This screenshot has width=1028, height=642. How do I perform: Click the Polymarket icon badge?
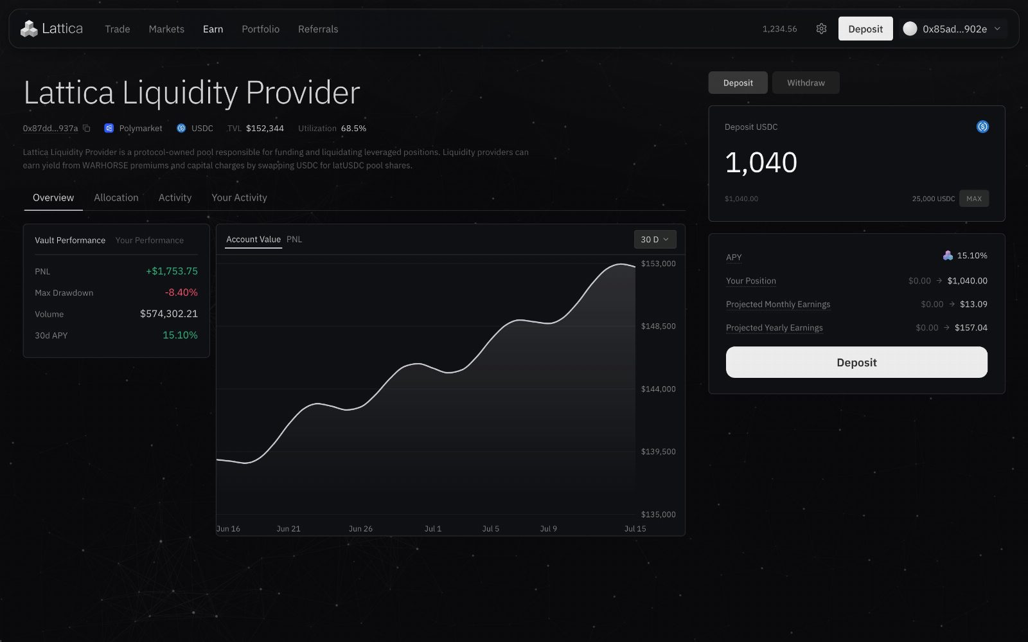coord(109,129)
